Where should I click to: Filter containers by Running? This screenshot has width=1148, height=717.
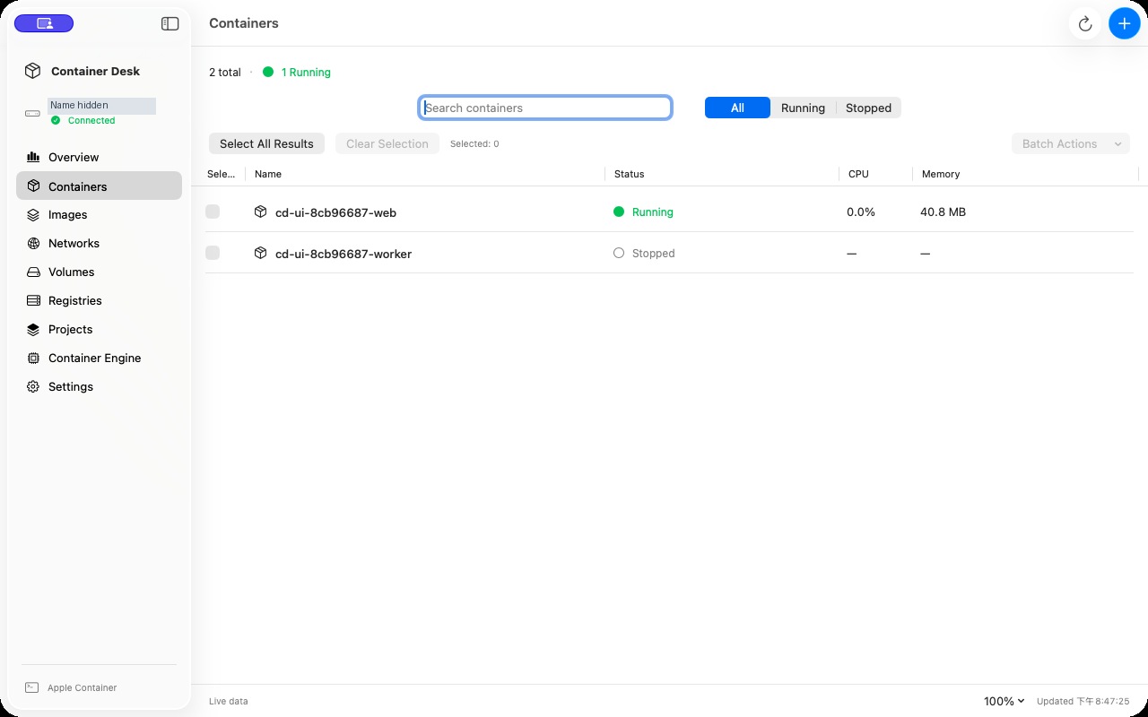[x=803, y=108]
